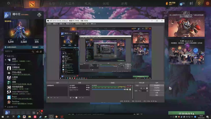Click the Dota 2 logo home button

tap(32, 4)
